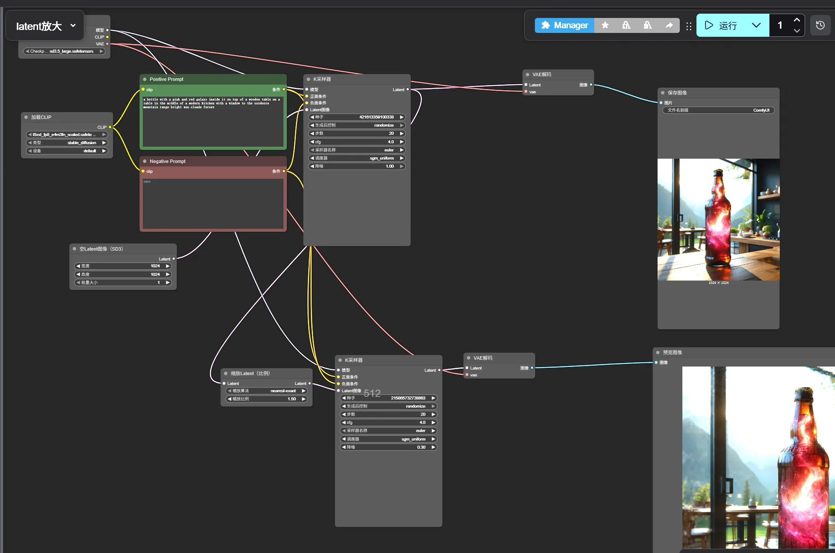Click the share arrow icon

(669, 25)
